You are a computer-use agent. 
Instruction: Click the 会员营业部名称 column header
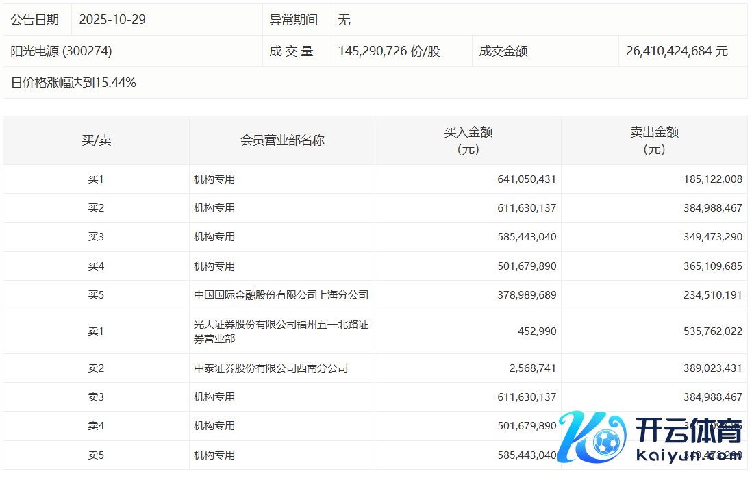(282, 140)
